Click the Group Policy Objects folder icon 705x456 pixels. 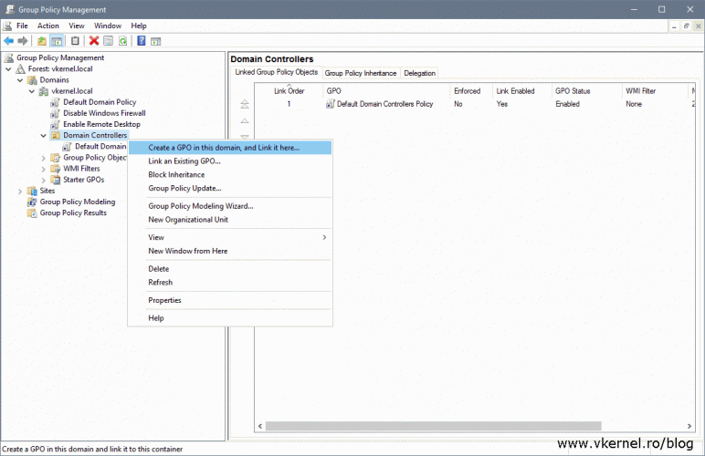(x=56, y=158)
